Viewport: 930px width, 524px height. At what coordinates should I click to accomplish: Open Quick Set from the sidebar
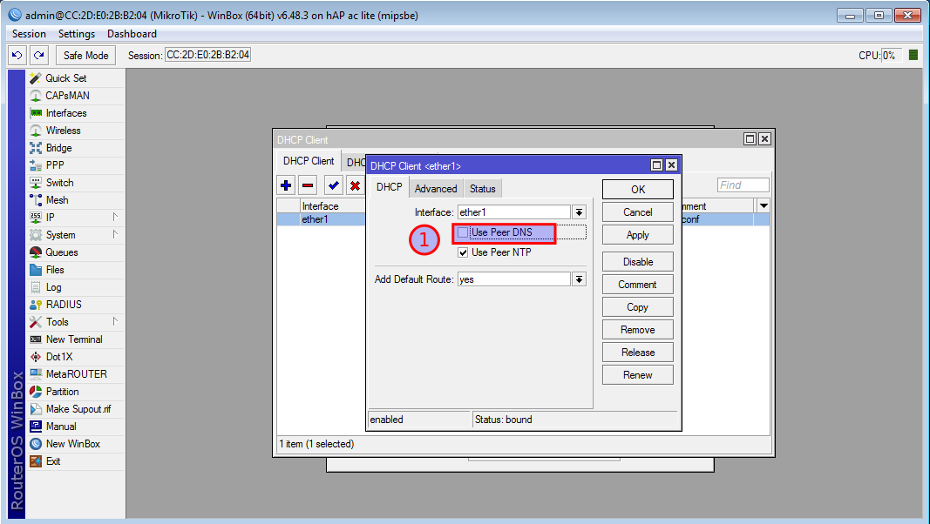[x=66, y=78]
